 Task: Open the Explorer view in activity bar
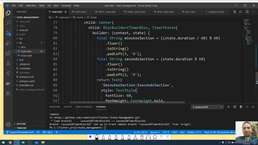8,13
